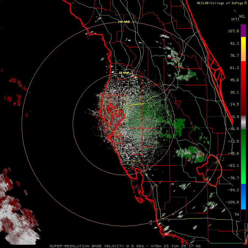Pick the purple segment of the color bar
Image resolution: width=248 pixels, height=248 pixels.
tap(243, 31)
